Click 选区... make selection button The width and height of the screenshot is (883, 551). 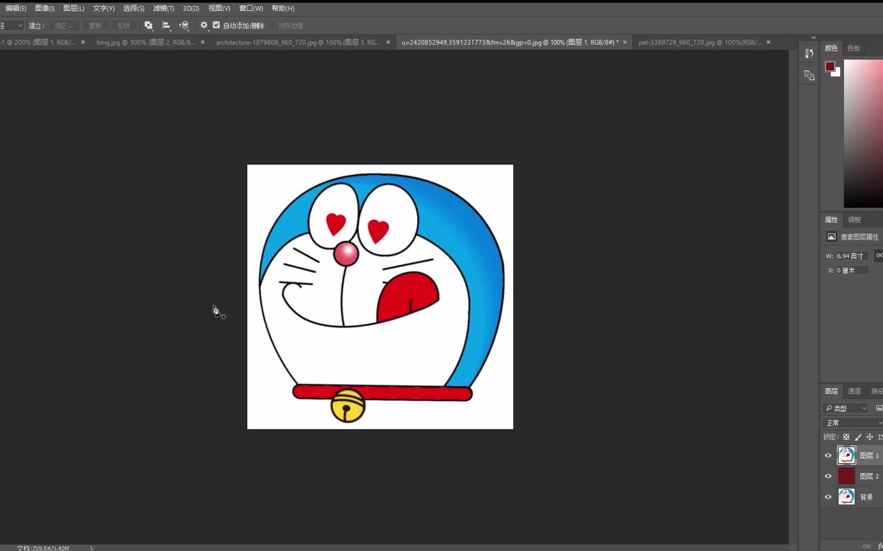(x=64, y=26)
